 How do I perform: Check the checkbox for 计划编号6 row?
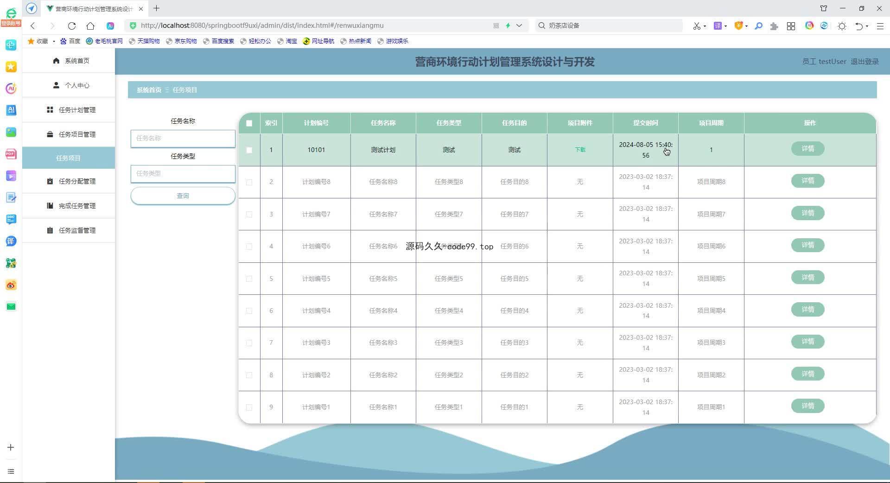(x=249, y=247)
